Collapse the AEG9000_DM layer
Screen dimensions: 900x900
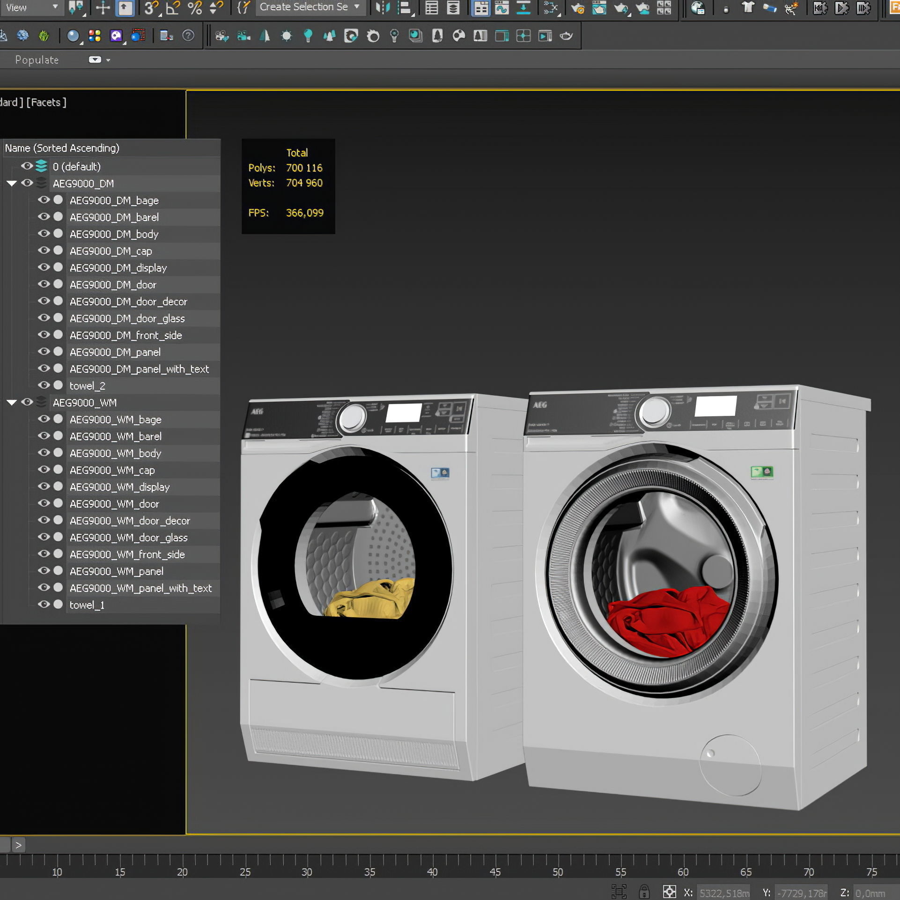(x=12, y=184)
